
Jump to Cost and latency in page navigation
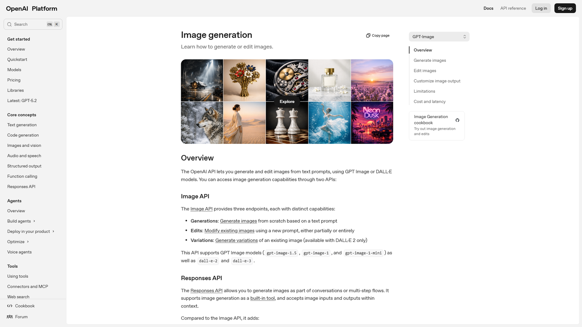429,101
